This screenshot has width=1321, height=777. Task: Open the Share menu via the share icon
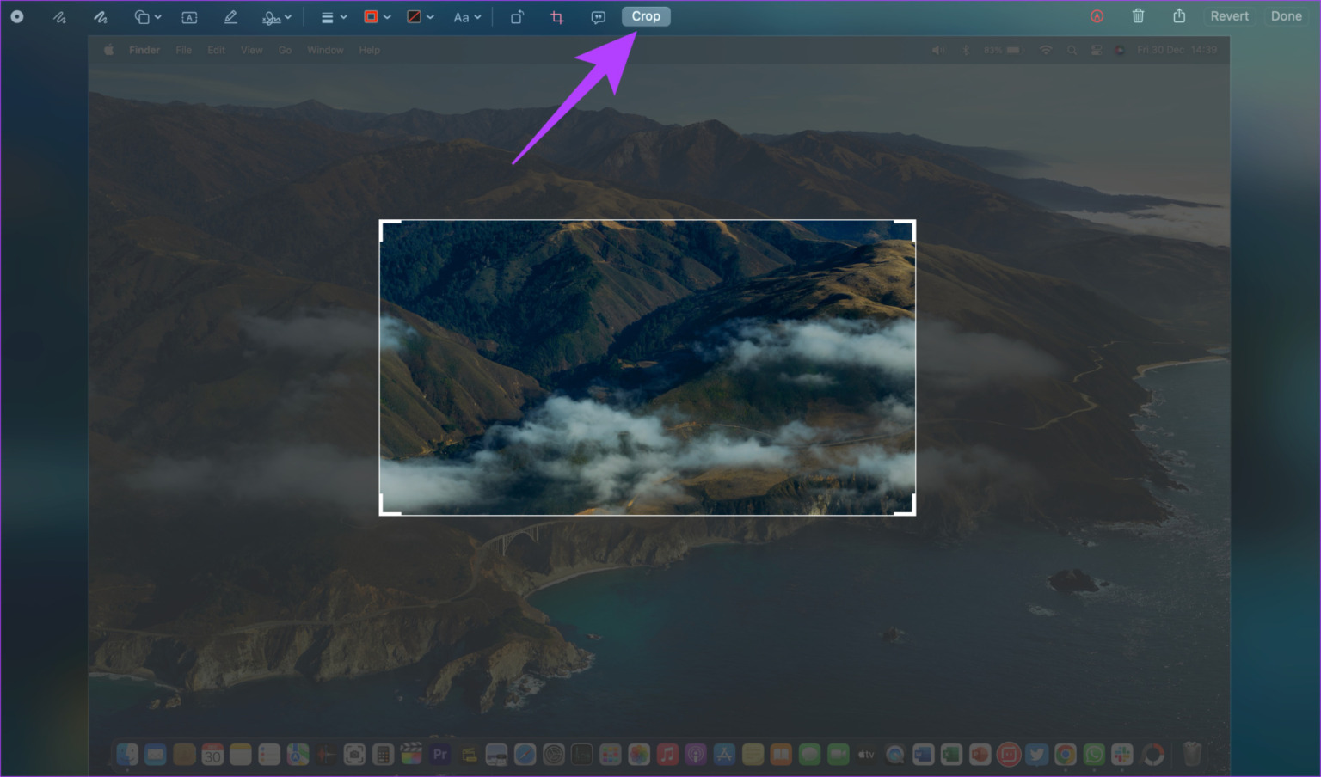pyautogui.click(x=1179, y=15)
